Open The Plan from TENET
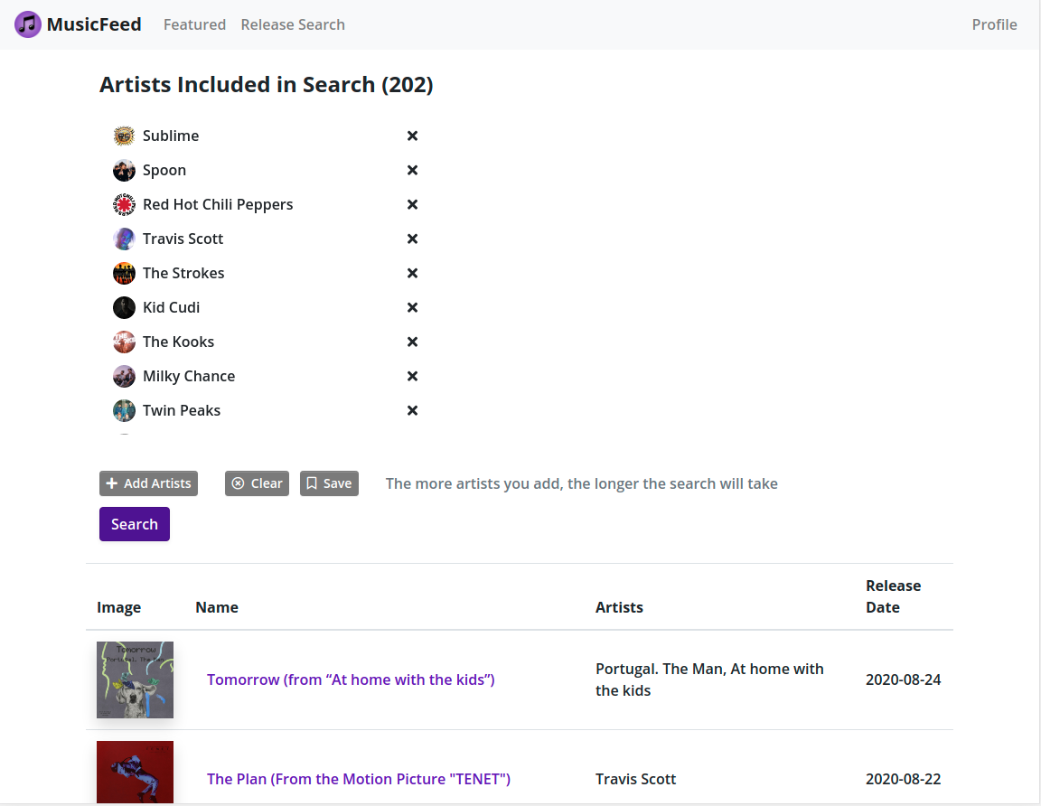This screenshot has width=1041, height=806. click(x=359, y=779)
